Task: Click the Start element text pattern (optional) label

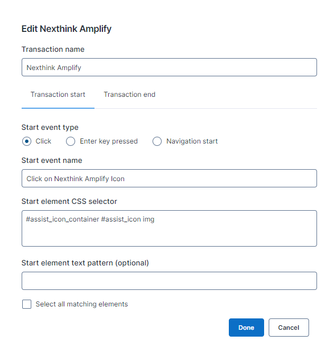Action: [x=85, y=263]
